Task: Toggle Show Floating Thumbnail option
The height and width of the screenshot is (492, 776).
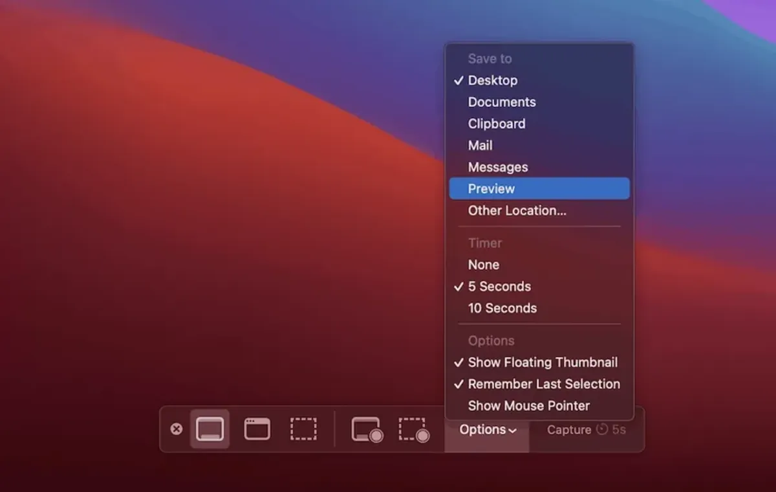Action: 542,363
